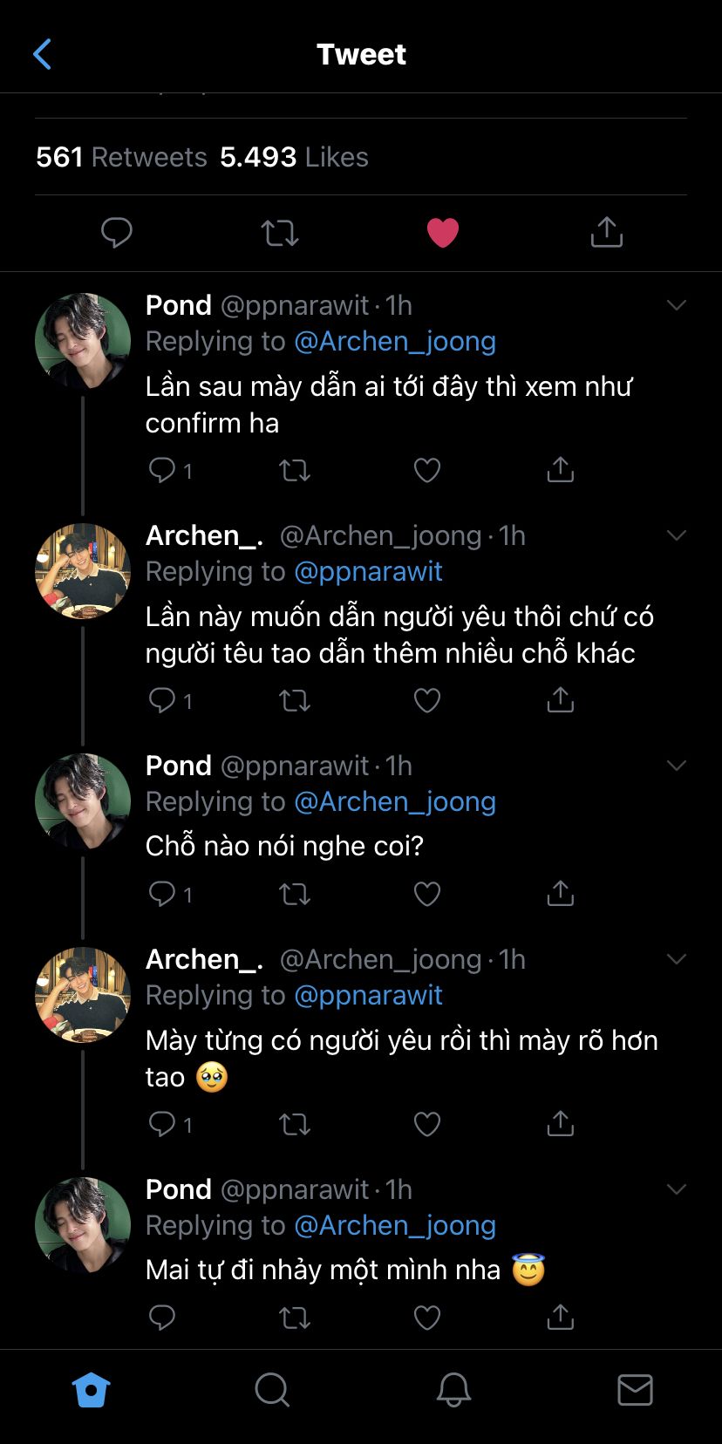This screenshot has width=722, height=1444.
Task: Open reply box on "Mai tự đi nhảy" tweet
Action: pos(162,1318)
